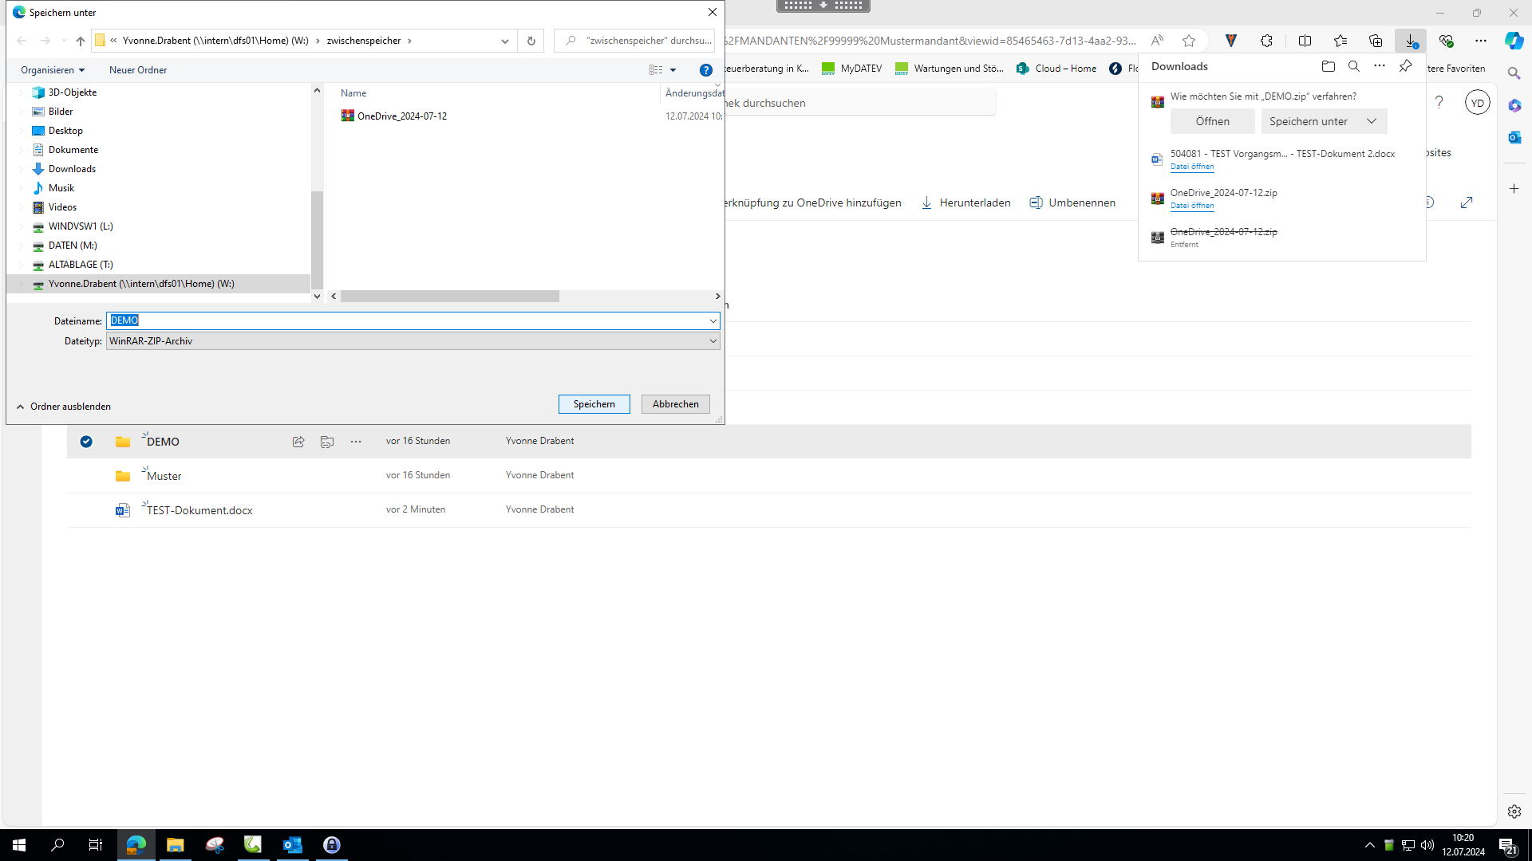This screenshot has height=861, width=1532.
Task: Click search icon in Downloads panel
Action: [1354, 66]
